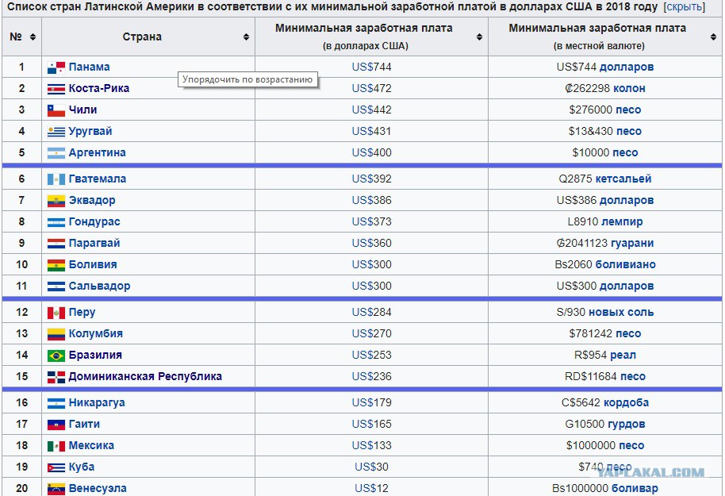The width and height of the screenshot is (725, 496).
Task: Select the US$30 wage value for Cuba
Action: click(x=371, y=467)
